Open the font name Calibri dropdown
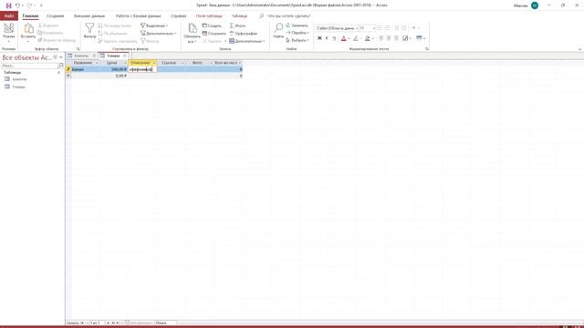The width and height of the screenshot is (584, 328). click(357, 28)
